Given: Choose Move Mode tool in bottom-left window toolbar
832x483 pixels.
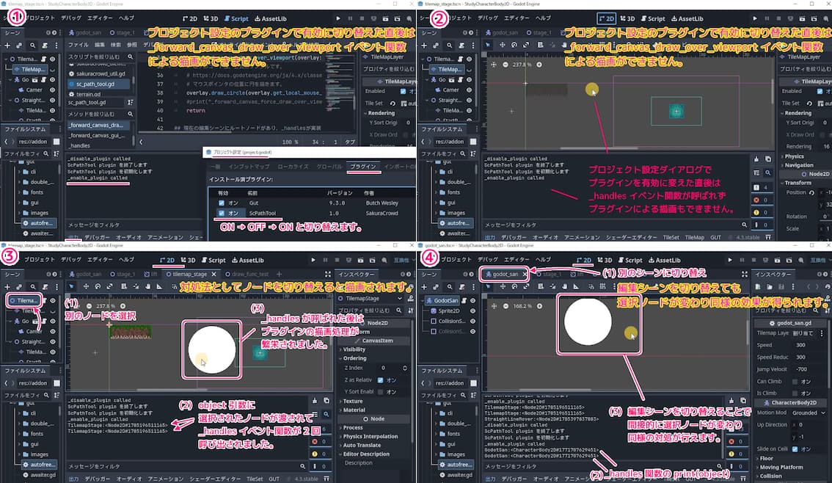Looking at the screenshot, I should [85, 286].
